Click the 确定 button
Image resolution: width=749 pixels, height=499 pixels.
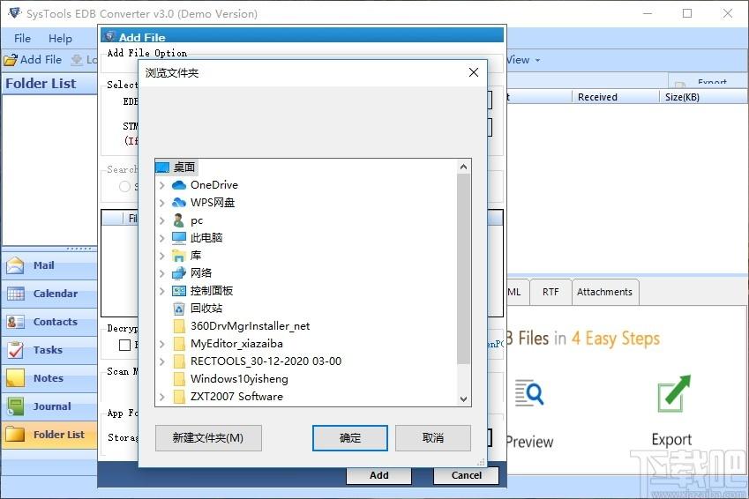[x=350, y=438]
